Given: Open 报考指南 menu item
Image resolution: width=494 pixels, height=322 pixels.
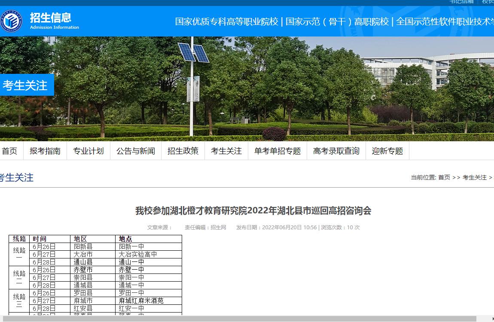Looking at the screenshot, I should 45,151.
